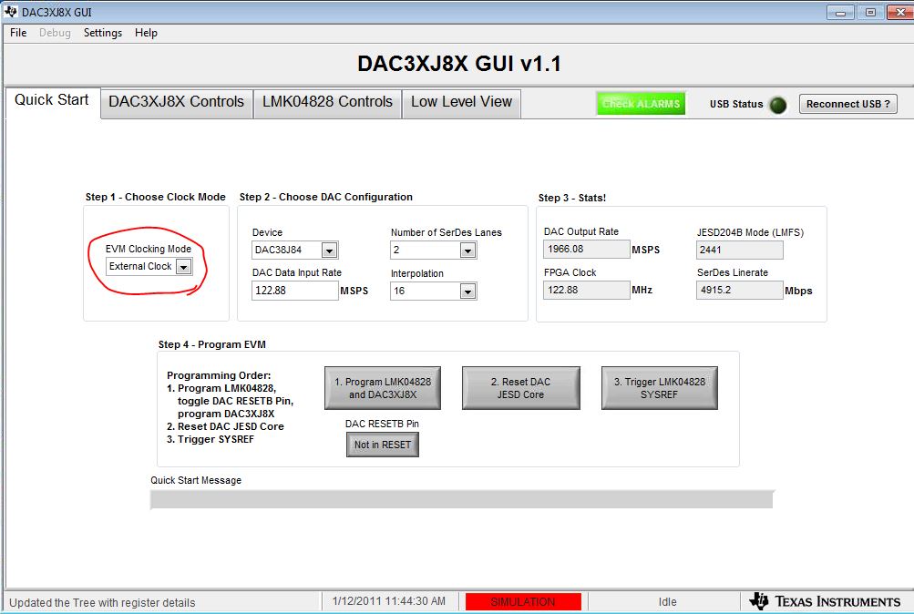Click the DAC Data Input Rate field
The image size is (914, 614).
295,291
